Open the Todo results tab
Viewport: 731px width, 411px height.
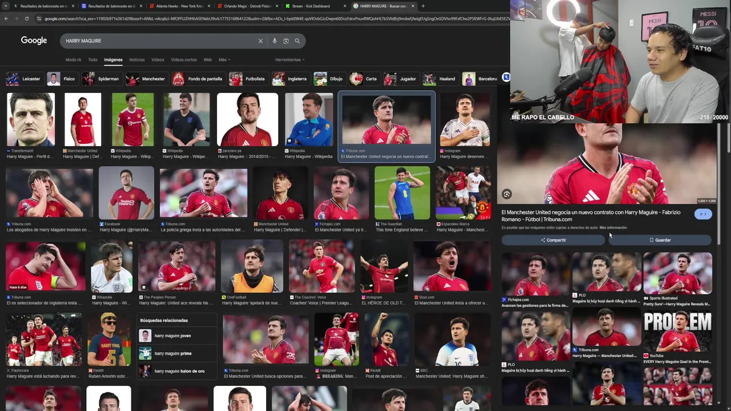coord(93,59)
